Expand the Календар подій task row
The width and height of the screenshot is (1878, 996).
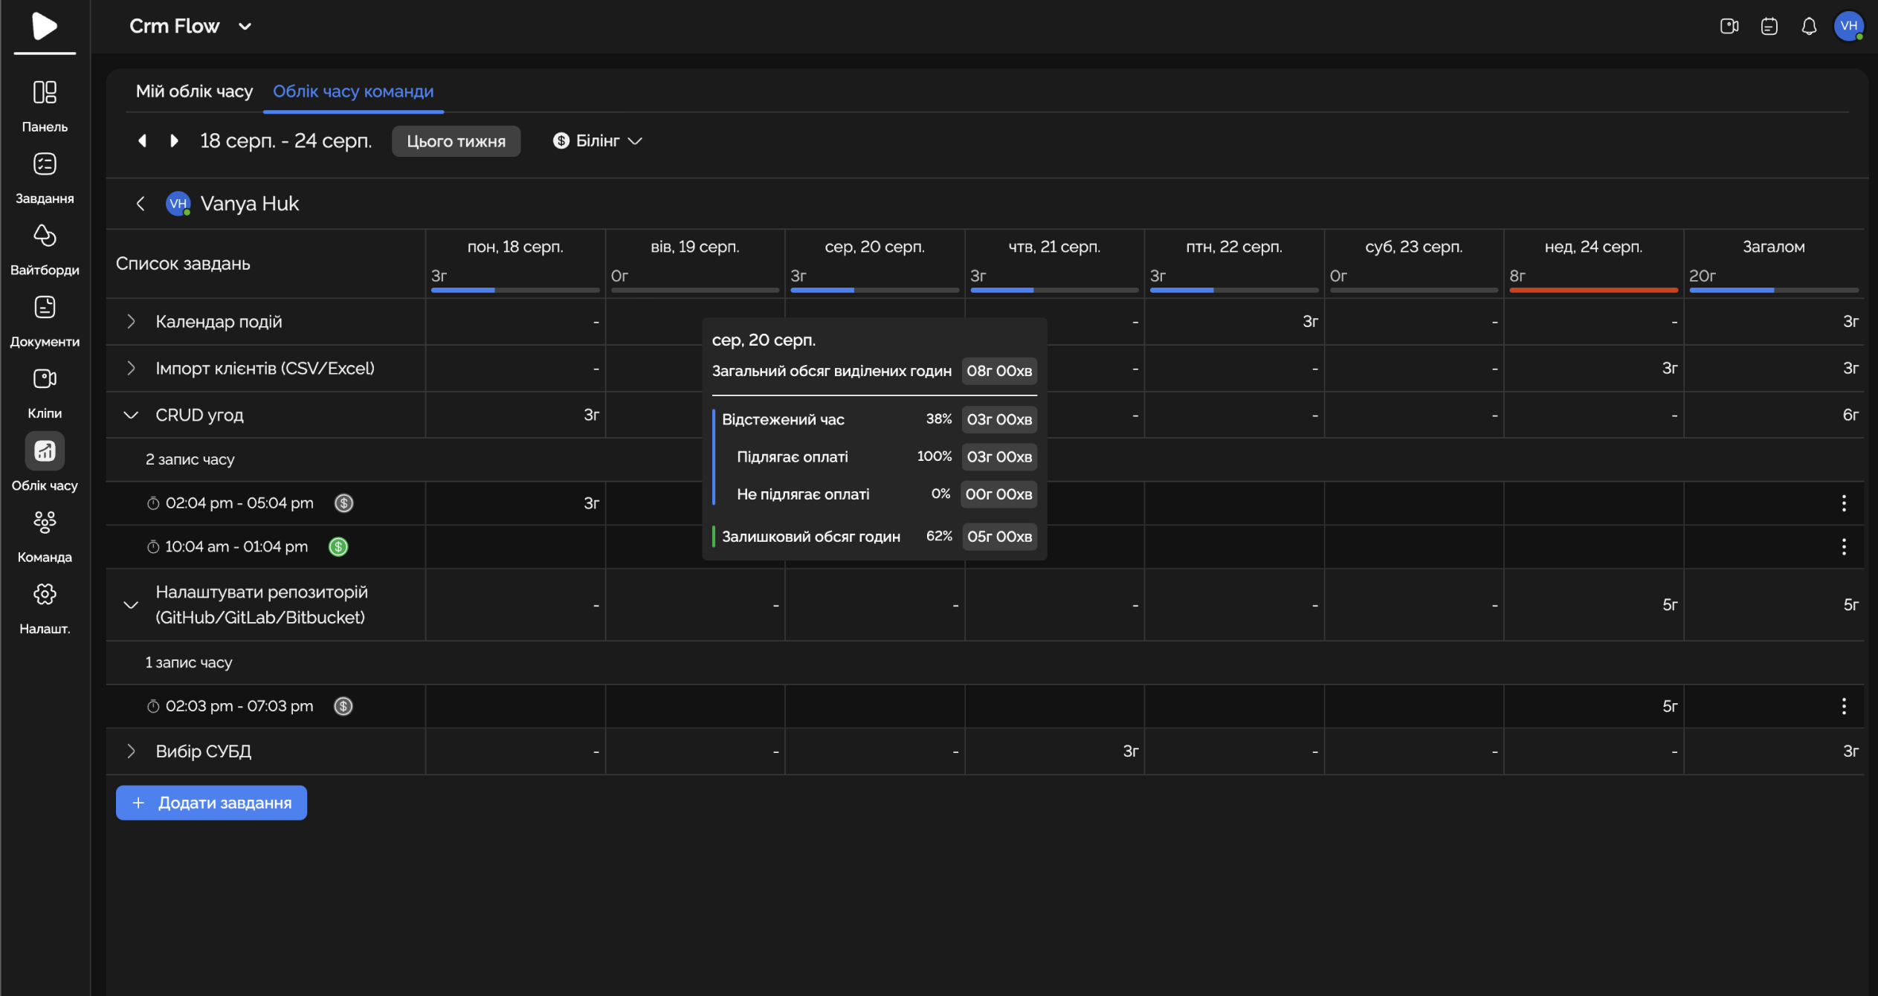pyautogui.click(x=131, y=322)
